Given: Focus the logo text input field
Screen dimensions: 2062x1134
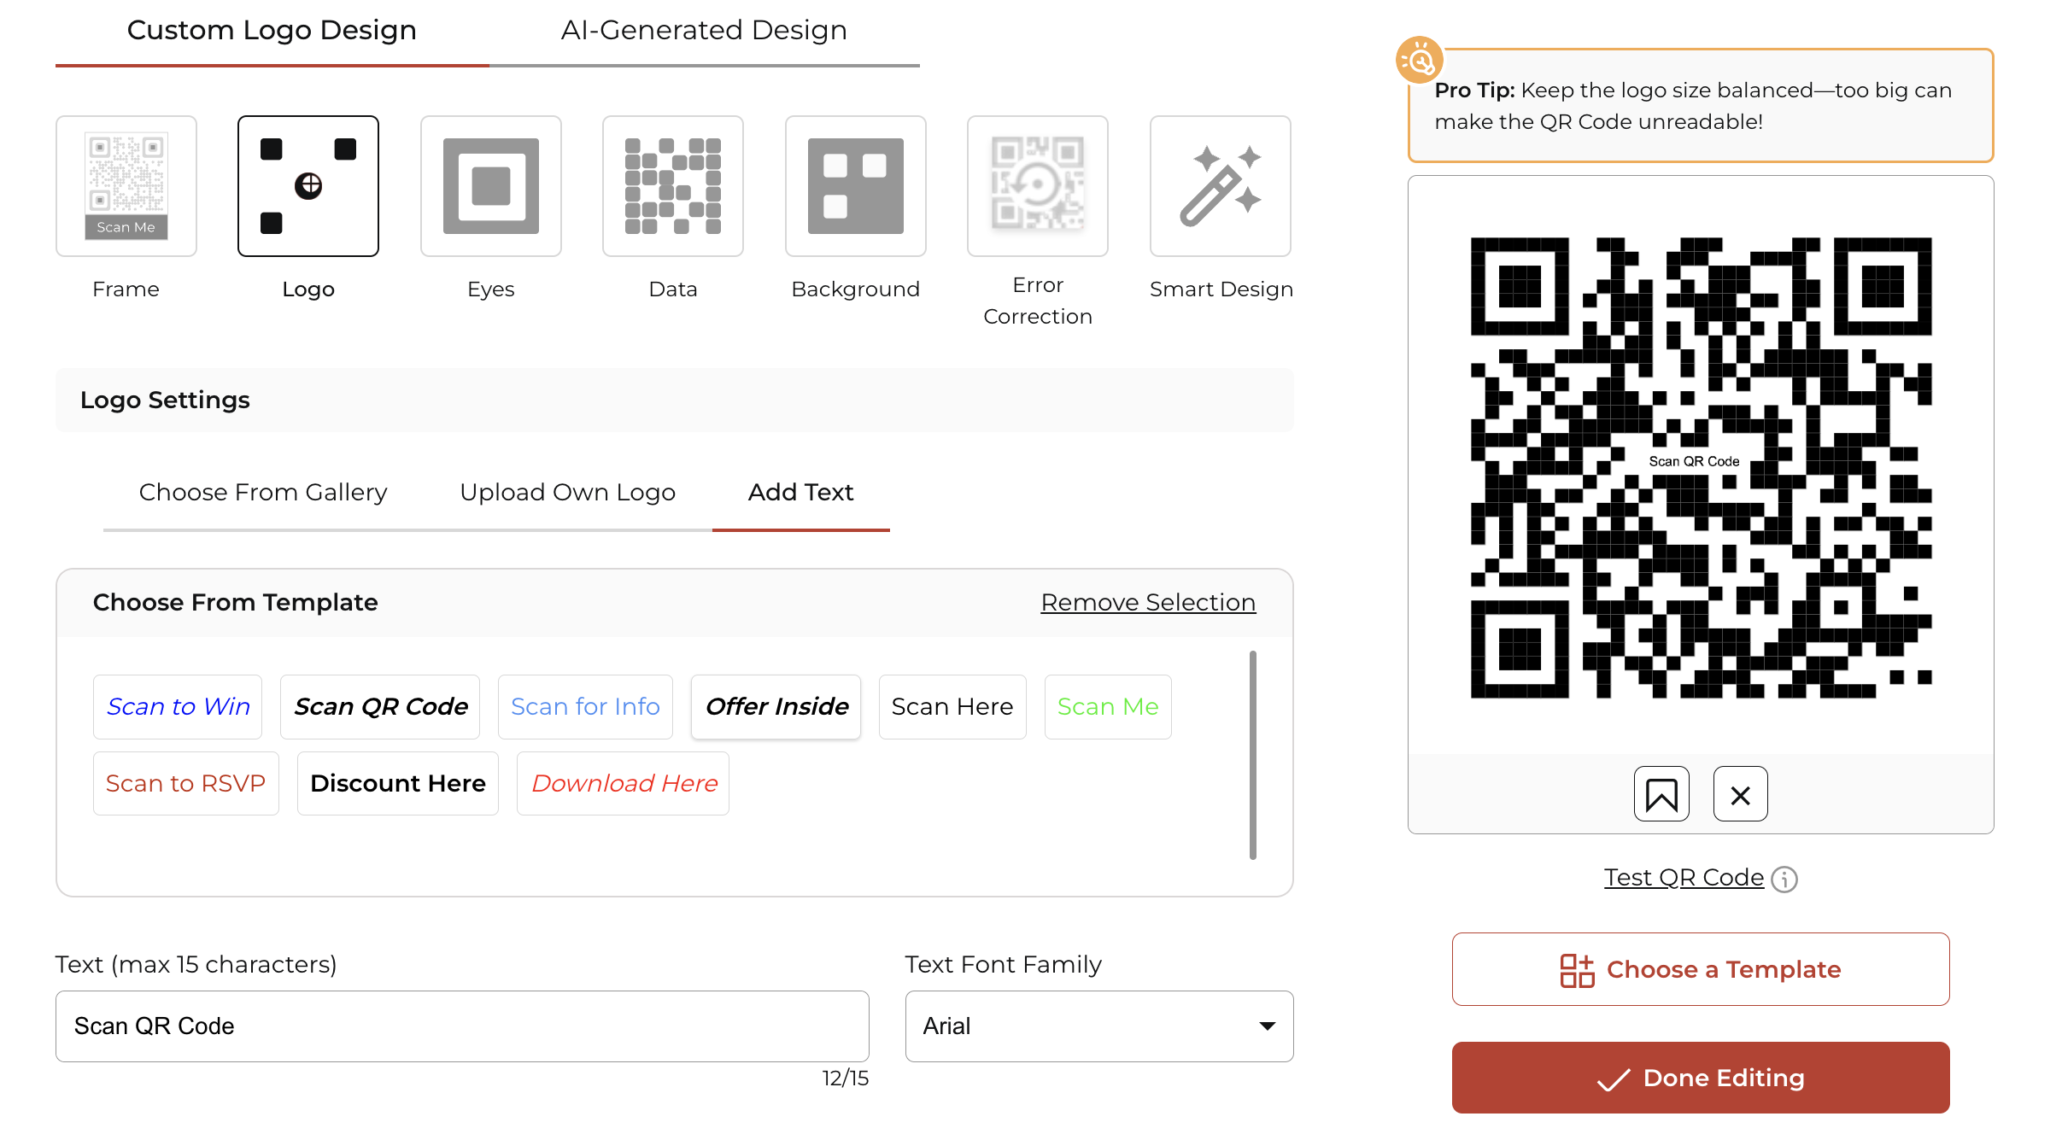Looking at the screenshot, I should click(x=462, y=1026).
